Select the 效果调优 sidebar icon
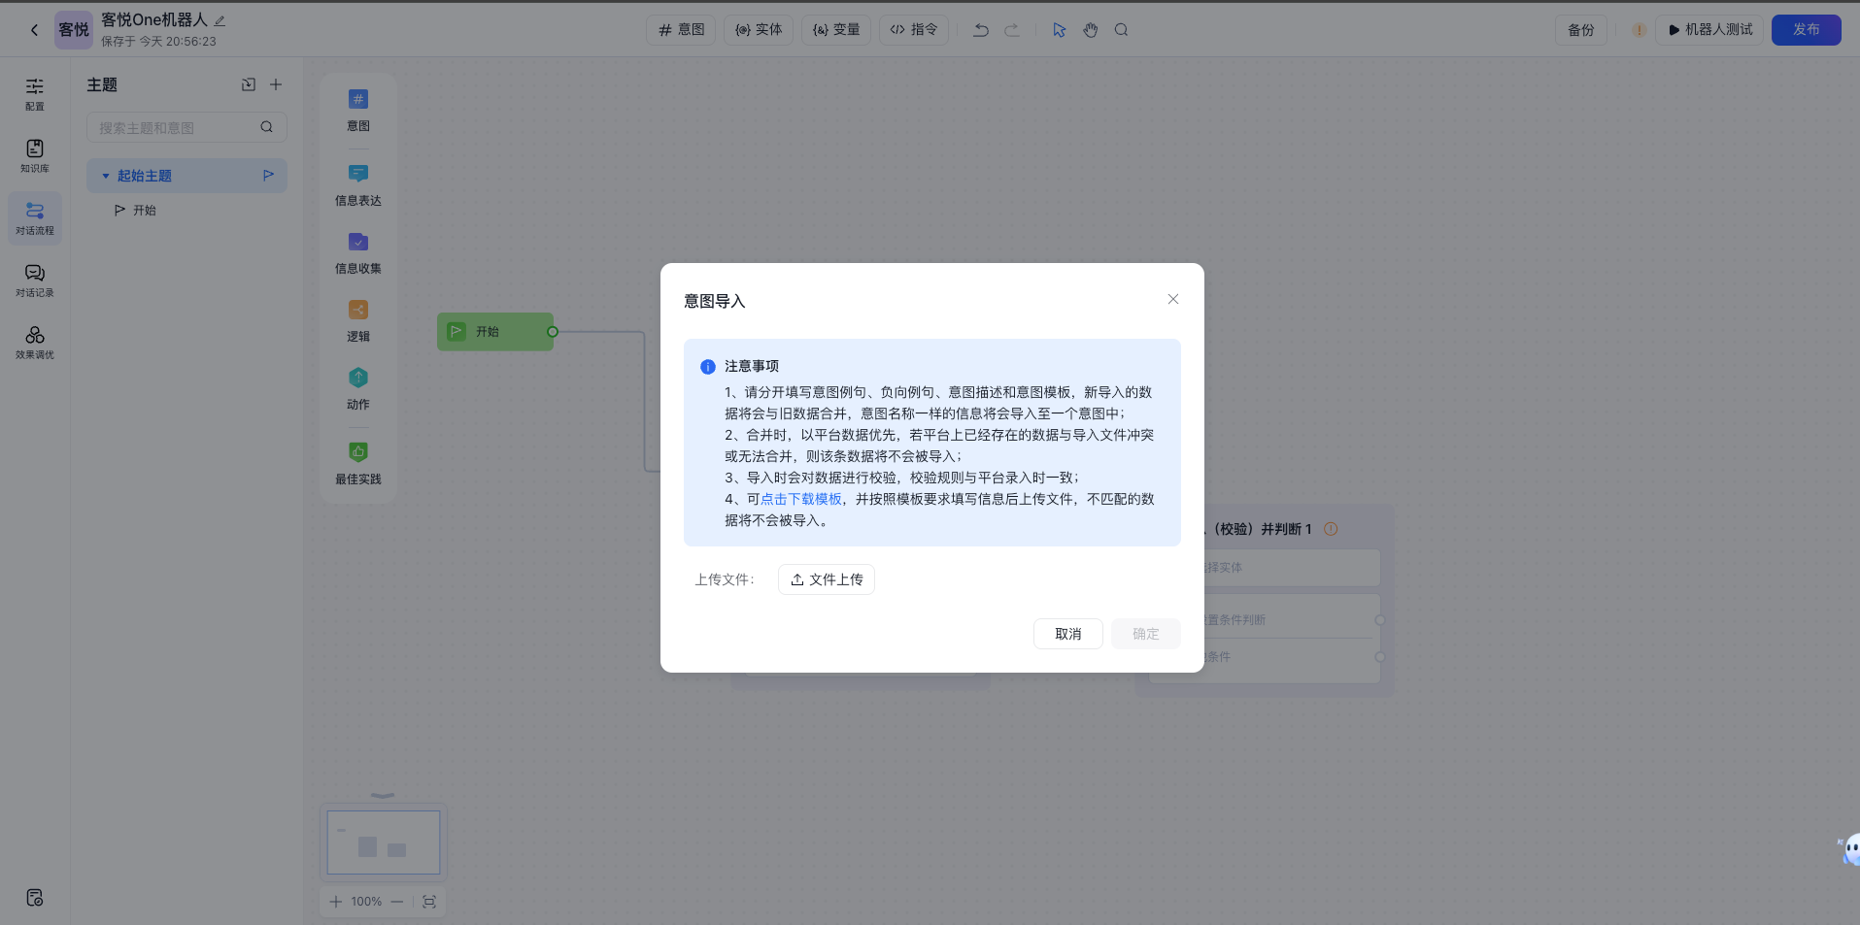 tap(34, 343)
